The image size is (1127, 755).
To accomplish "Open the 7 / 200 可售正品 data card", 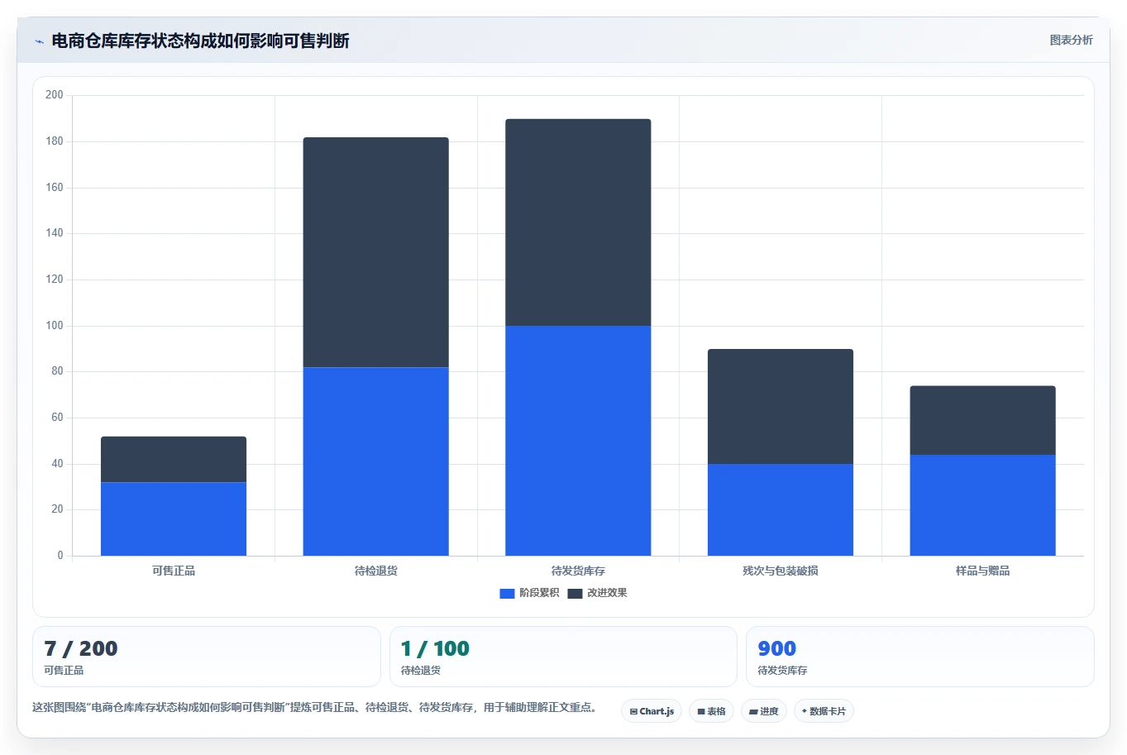I will (x=207, y=657).
